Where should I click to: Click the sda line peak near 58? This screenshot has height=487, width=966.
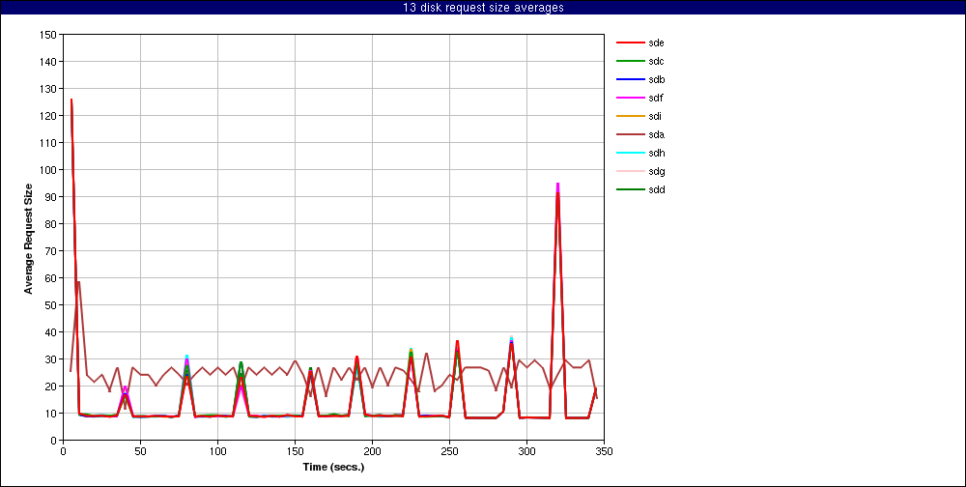point(79,282)
